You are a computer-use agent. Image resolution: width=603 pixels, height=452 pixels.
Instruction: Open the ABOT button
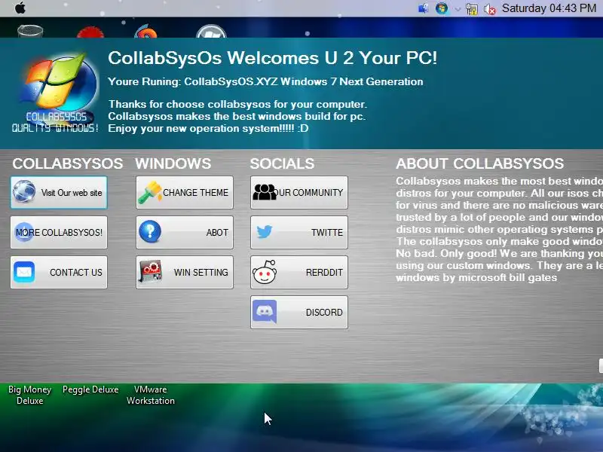tap(185, 233)
